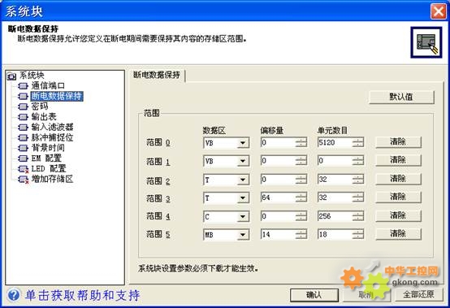The image size is (450, 308).
Task: Switch to the 断电数据保持 tab
Action: point(157,76)
